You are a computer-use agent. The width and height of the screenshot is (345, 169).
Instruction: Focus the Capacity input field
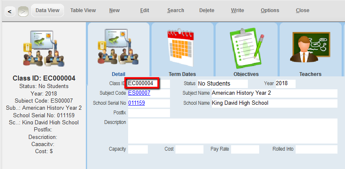coord(138,149)
